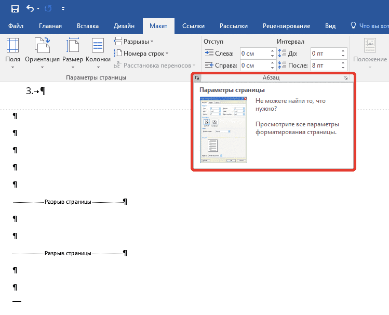389x315 pixels.
Task: Click the Page Setup dialog launcher icon
Action: pos(197,78)
